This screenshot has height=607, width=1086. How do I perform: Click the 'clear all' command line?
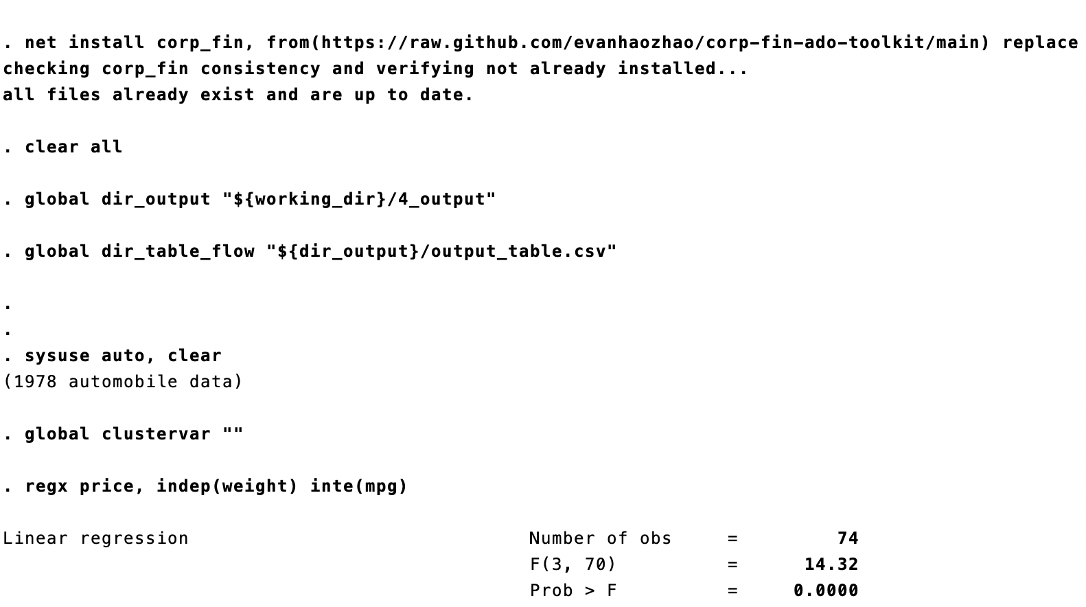(73, 147)
